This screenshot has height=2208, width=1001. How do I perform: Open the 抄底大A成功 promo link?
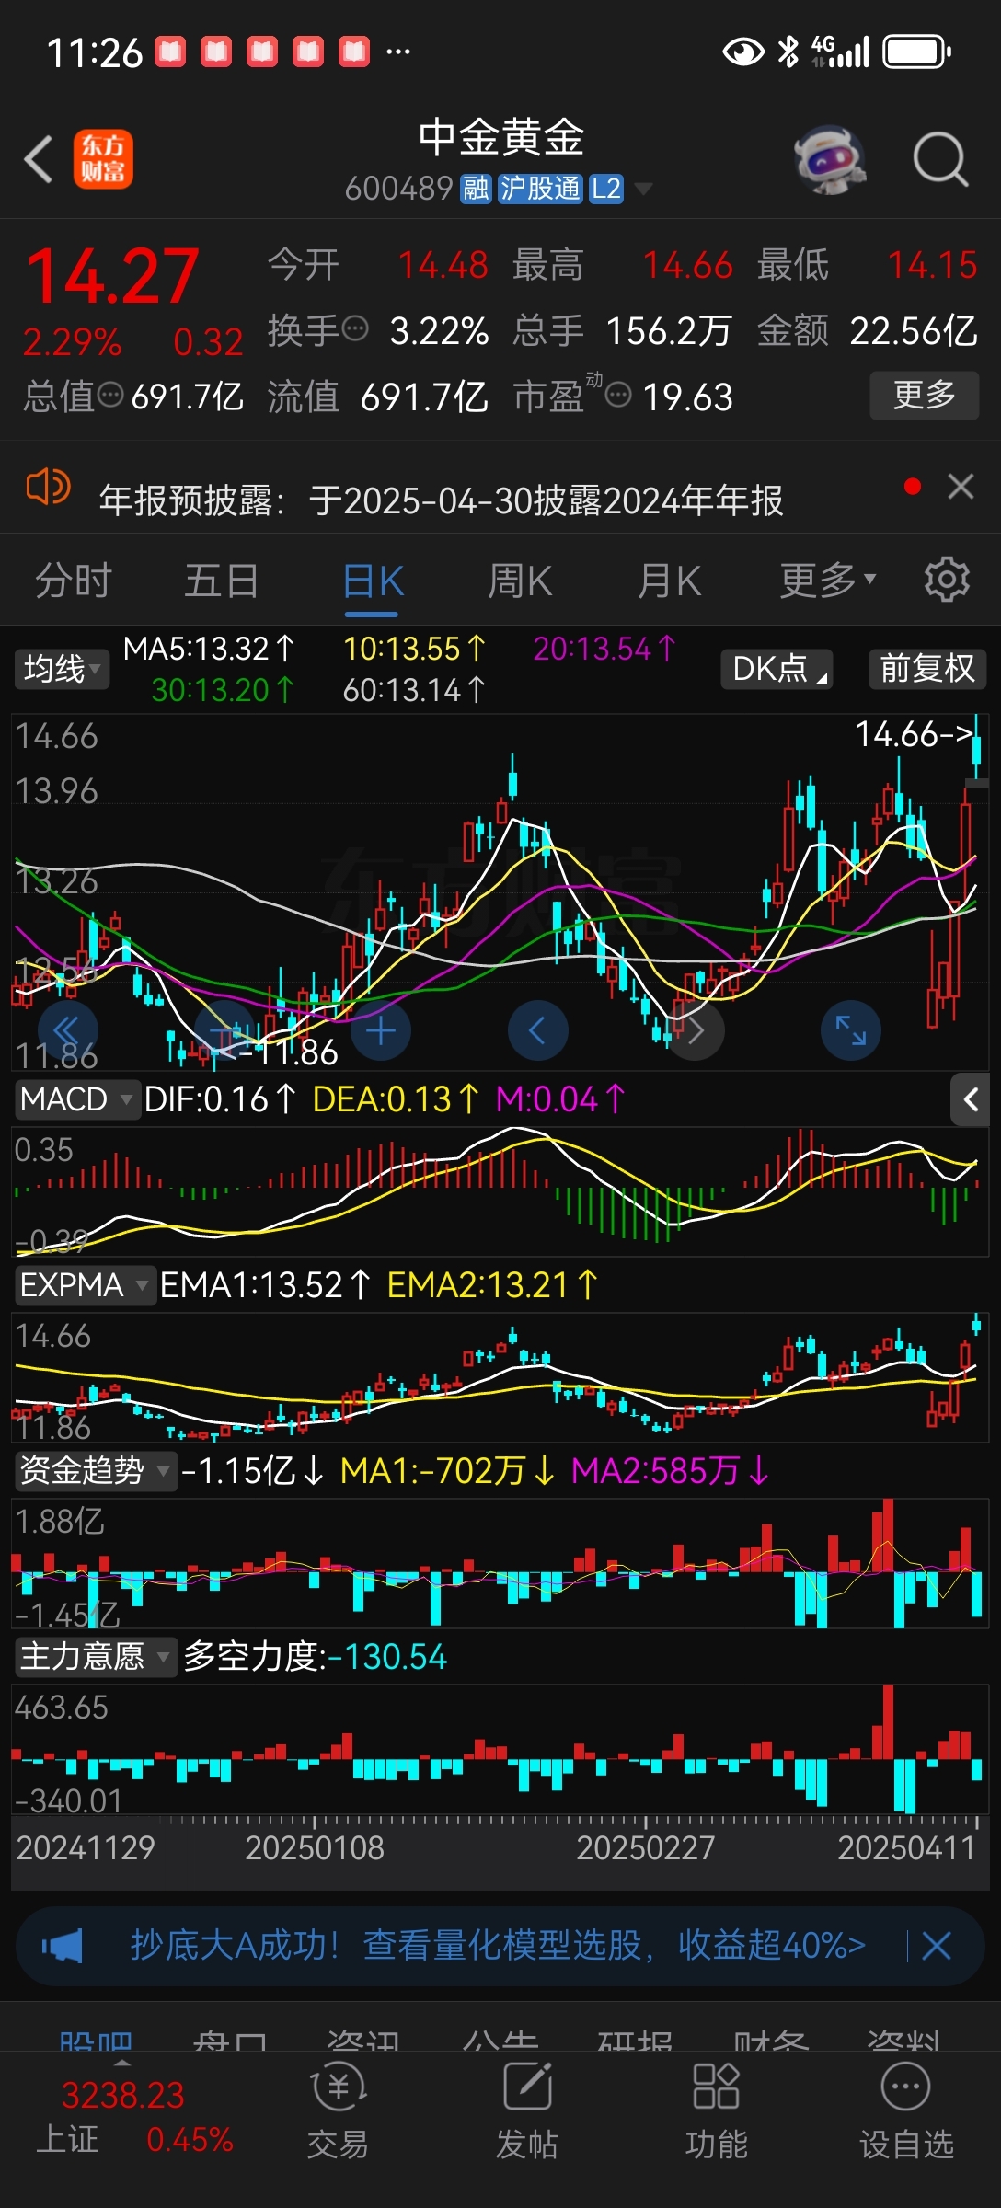pyautogui.click(x=498, y=1945)
